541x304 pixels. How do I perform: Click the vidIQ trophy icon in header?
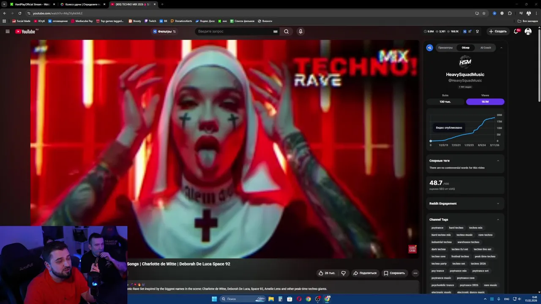point(477,31)
